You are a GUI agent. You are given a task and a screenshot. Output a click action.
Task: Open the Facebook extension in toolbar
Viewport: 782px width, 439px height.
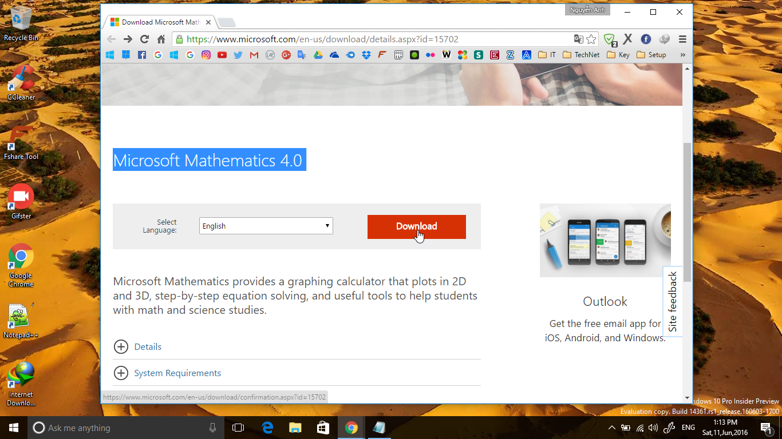(x=646, y=39)
